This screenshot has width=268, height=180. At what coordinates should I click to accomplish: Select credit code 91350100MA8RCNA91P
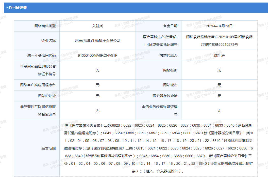97,55
